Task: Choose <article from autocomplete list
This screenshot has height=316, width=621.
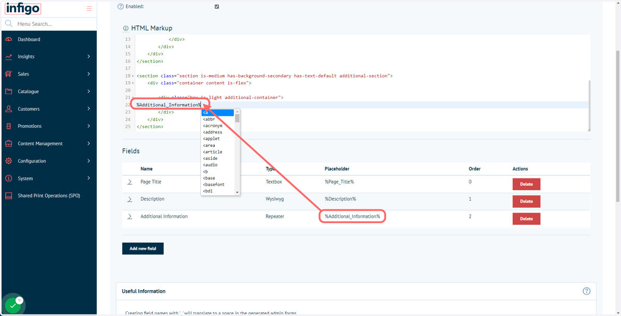Action: (x=218, y=152)
